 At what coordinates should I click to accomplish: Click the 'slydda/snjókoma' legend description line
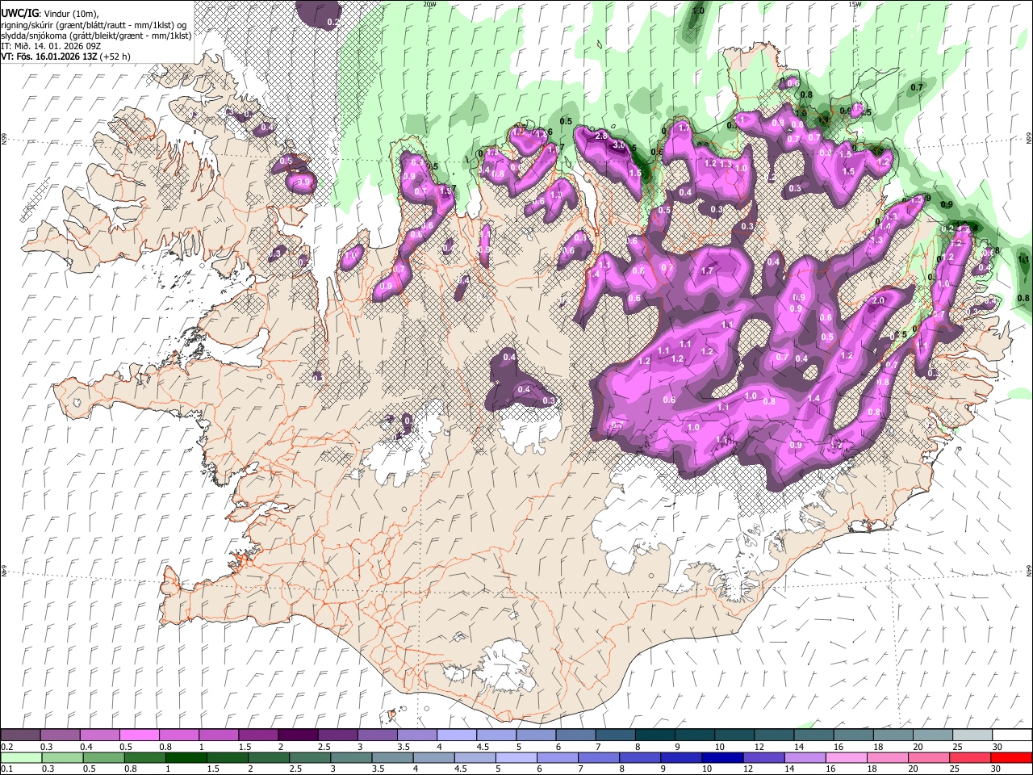[96, 36]
